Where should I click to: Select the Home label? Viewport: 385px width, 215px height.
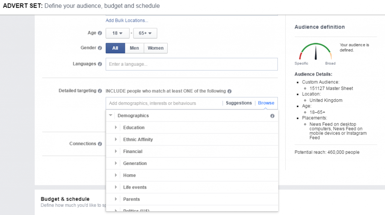coord(129,175)
